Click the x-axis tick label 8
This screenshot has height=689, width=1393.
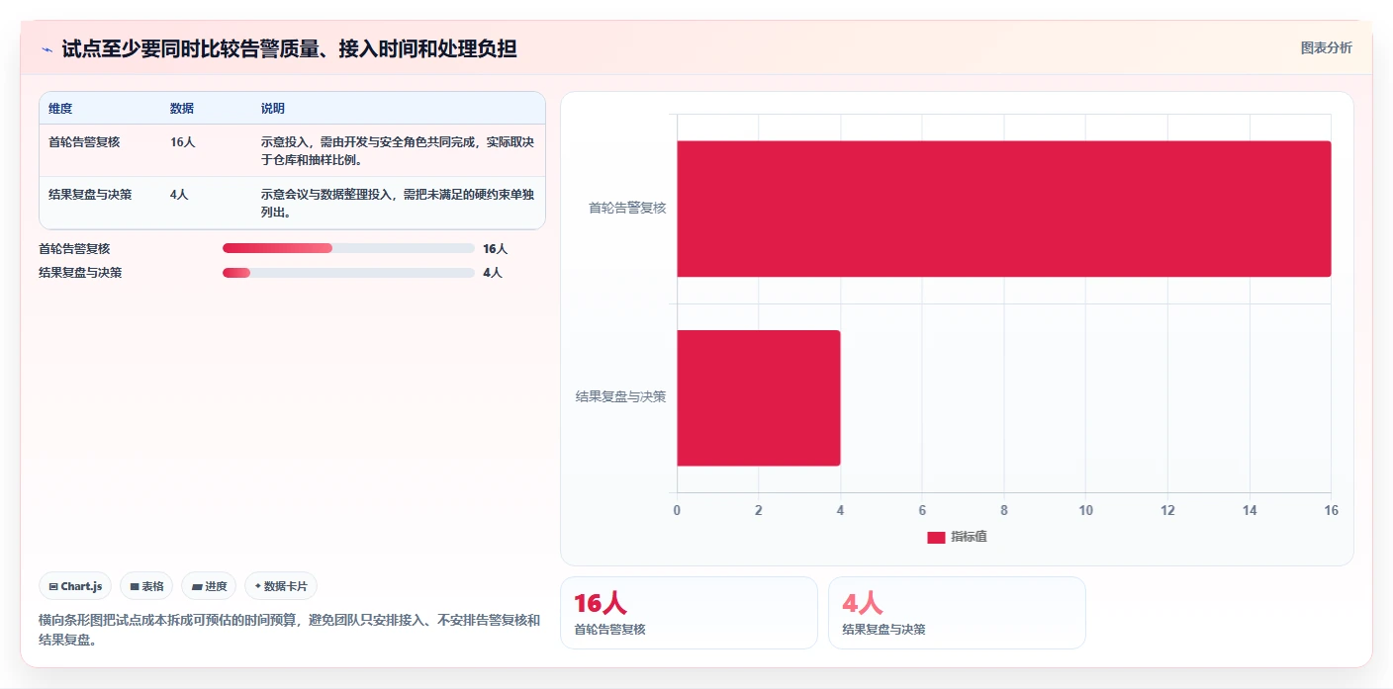1004,510
